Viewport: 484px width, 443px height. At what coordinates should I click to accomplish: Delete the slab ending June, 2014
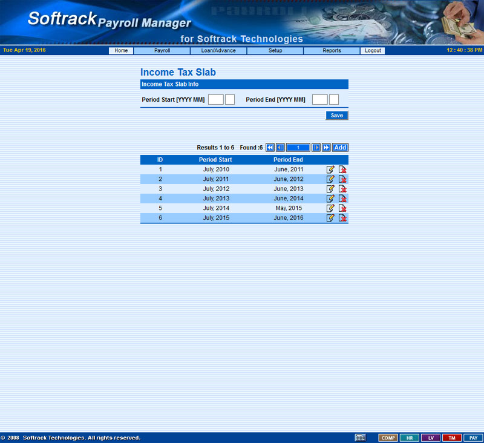[x=342, y=199]
